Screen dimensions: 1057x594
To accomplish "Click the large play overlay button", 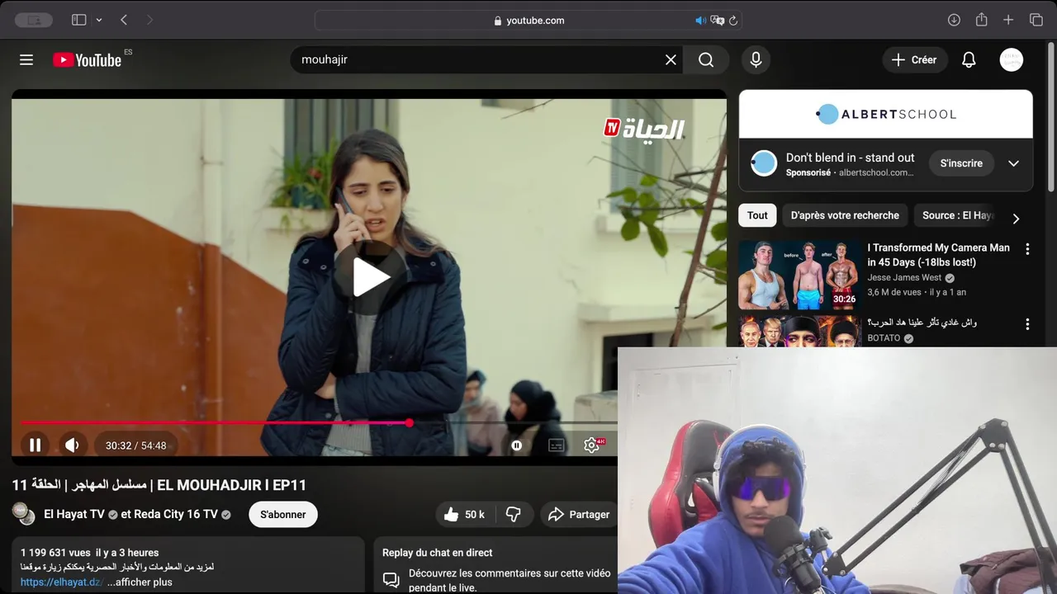I will [x=369, y=277].
